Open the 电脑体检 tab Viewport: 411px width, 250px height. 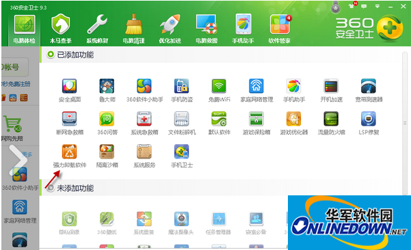pyautogui.click(x=25, y=29)
